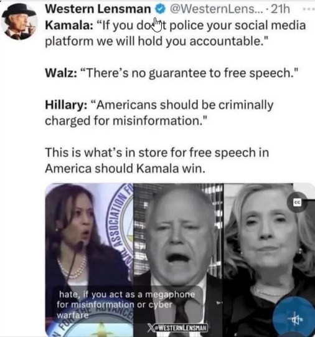This screenshot has width=315, height=337.
Task: Click the 21h post timestamp
Action: (x=280, y=9)
